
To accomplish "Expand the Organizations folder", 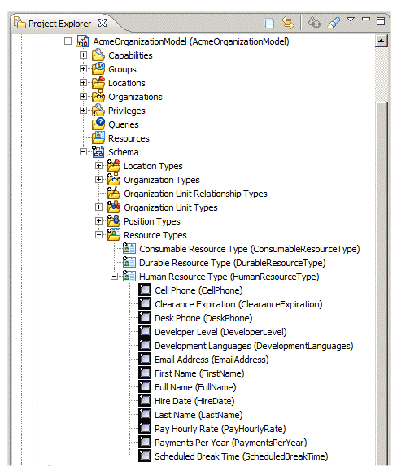I will pyautogui.click(x=84, y=97).
